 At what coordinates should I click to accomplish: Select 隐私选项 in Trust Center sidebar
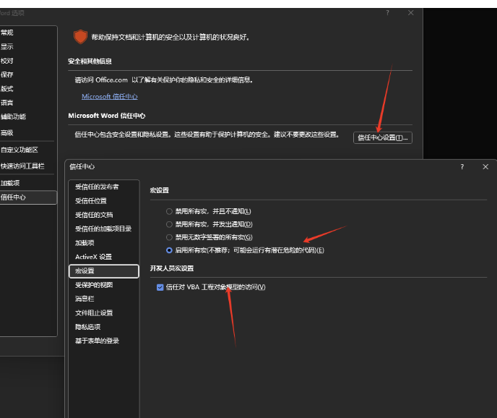(87, 327)
